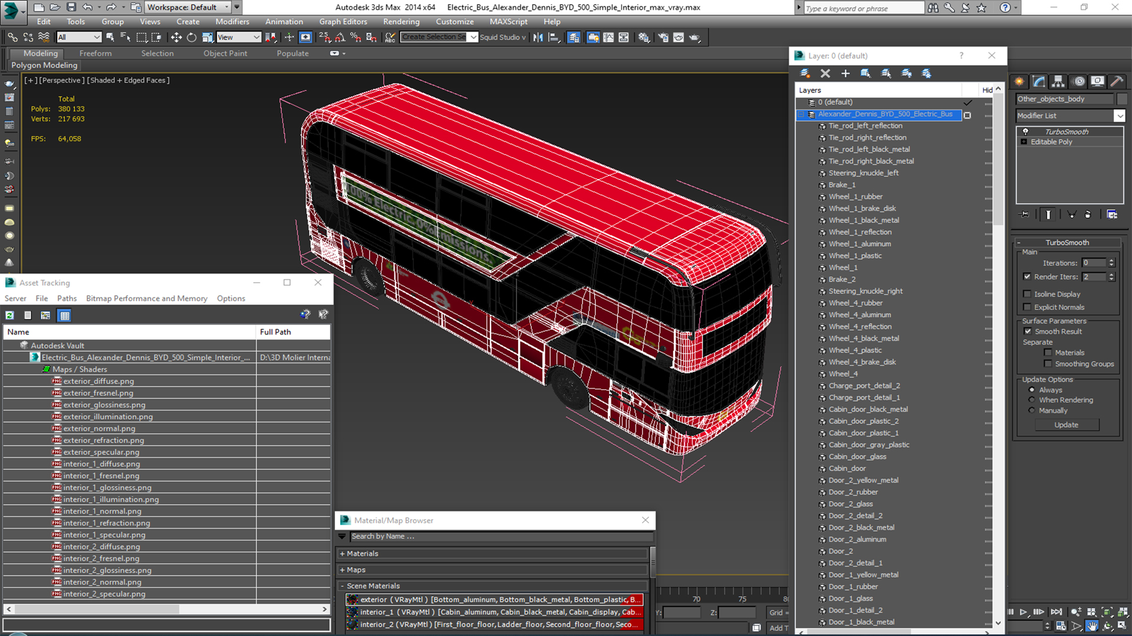Toggle the Percent Snap tool
The width and height of the screenshot is (1132, 636).
click(x=356, y=37)
